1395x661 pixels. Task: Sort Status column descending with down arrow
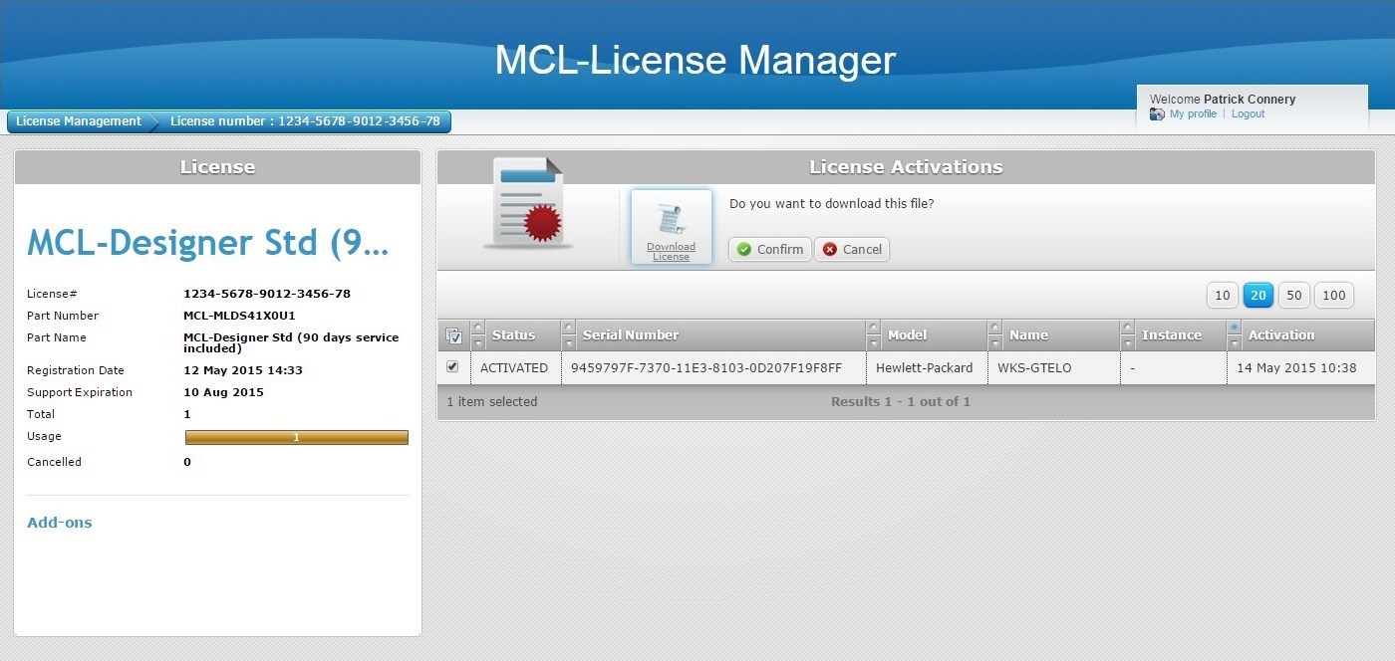477,342
